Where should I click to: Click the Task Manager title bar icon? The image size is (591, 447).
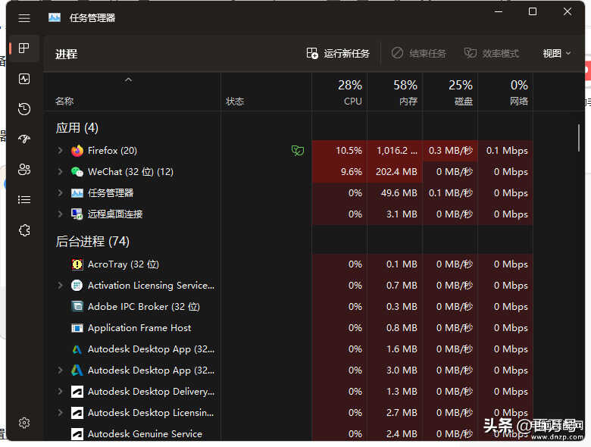coord(55,17)
